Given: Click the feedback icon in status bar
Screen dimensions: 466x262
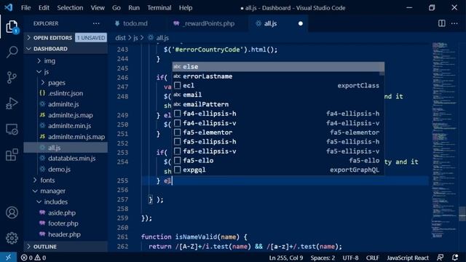Looking at the screenshot, I should (440, 258).
